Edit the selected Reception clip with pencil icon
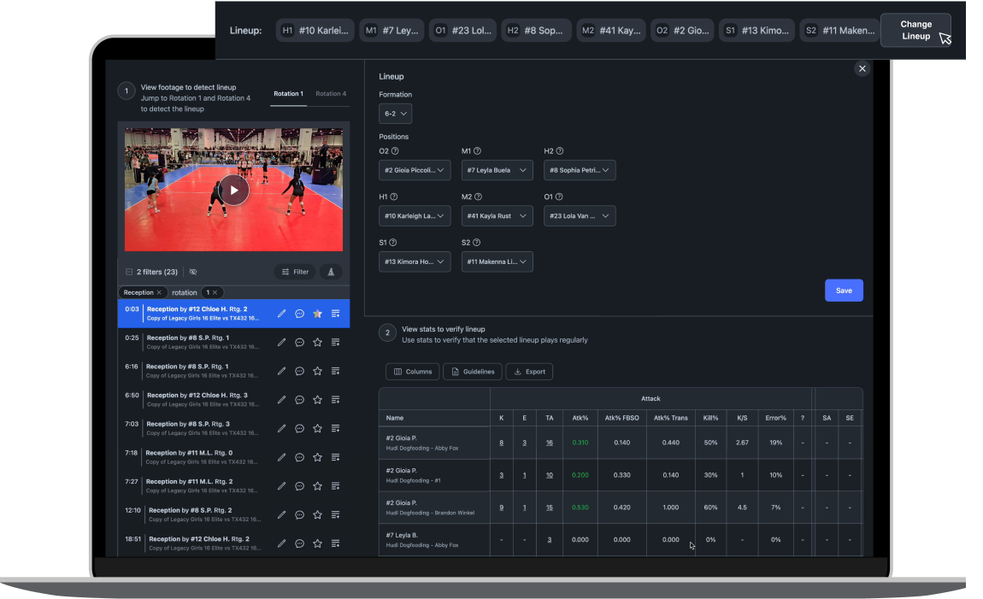This screenshot has width=983, height=599. (x=281, y=314)
